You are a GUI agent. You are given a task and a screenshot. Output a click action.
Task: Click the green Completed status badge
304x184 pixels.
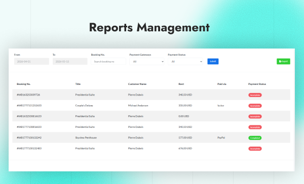255,138
